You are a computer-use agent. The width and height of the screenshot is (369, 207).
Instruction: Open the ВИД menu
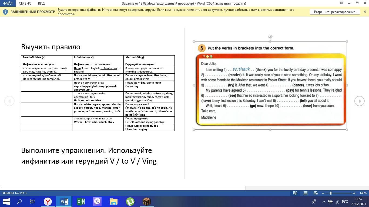tap(41, 3)
